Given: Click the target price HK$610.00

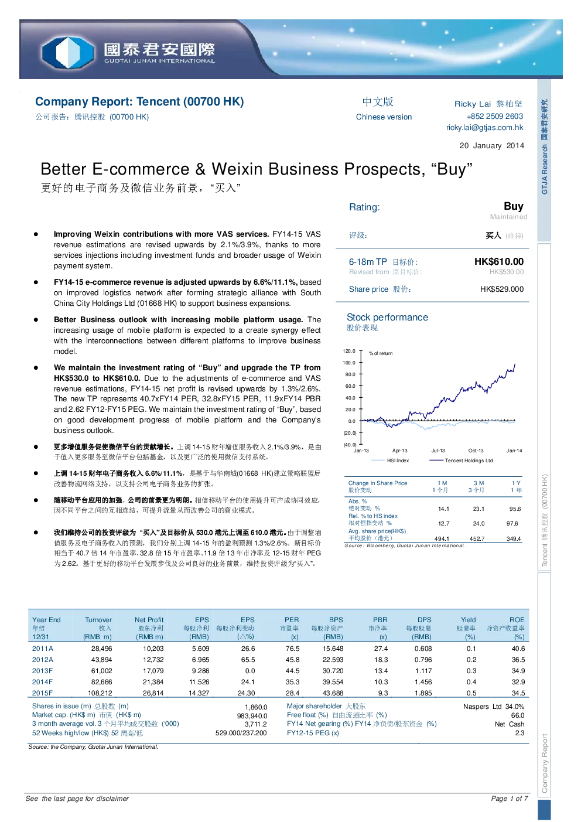Looking at the screenshot, I should point(499,261).
